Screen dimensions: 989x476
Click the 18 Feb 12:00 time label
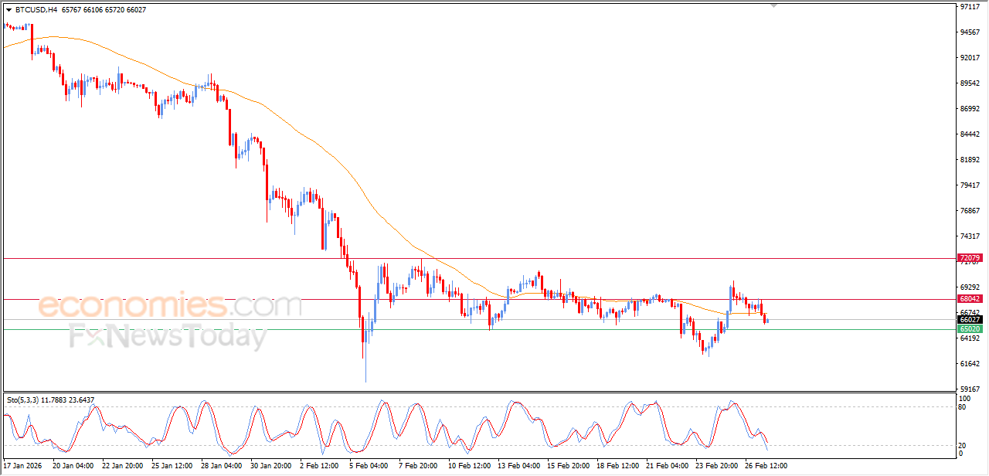point(617,466)
